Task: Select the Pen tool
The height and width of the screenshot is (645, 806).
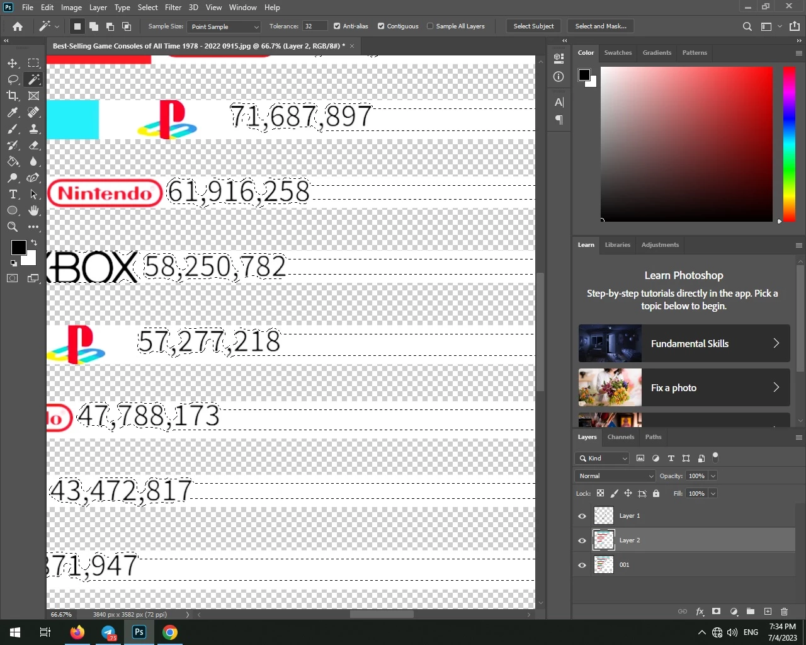Action: click(x=34, y=178)
